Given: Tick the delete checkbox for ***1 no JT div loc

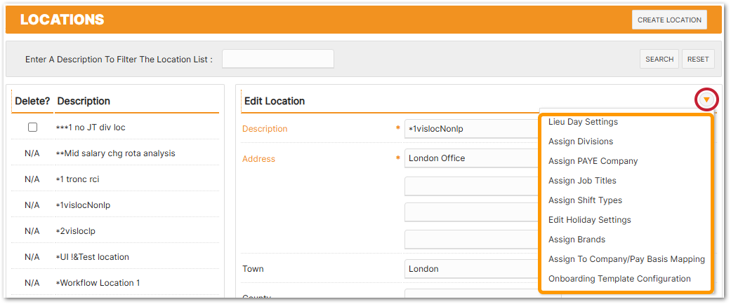Looking at the screenshot, I should coord(32,127).
